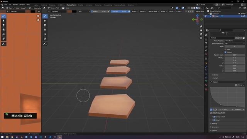This screenshot has height=139, width=247.
Task: Toggle perspective/orthographic grid icon in viewport
Action: coord(201,38)
